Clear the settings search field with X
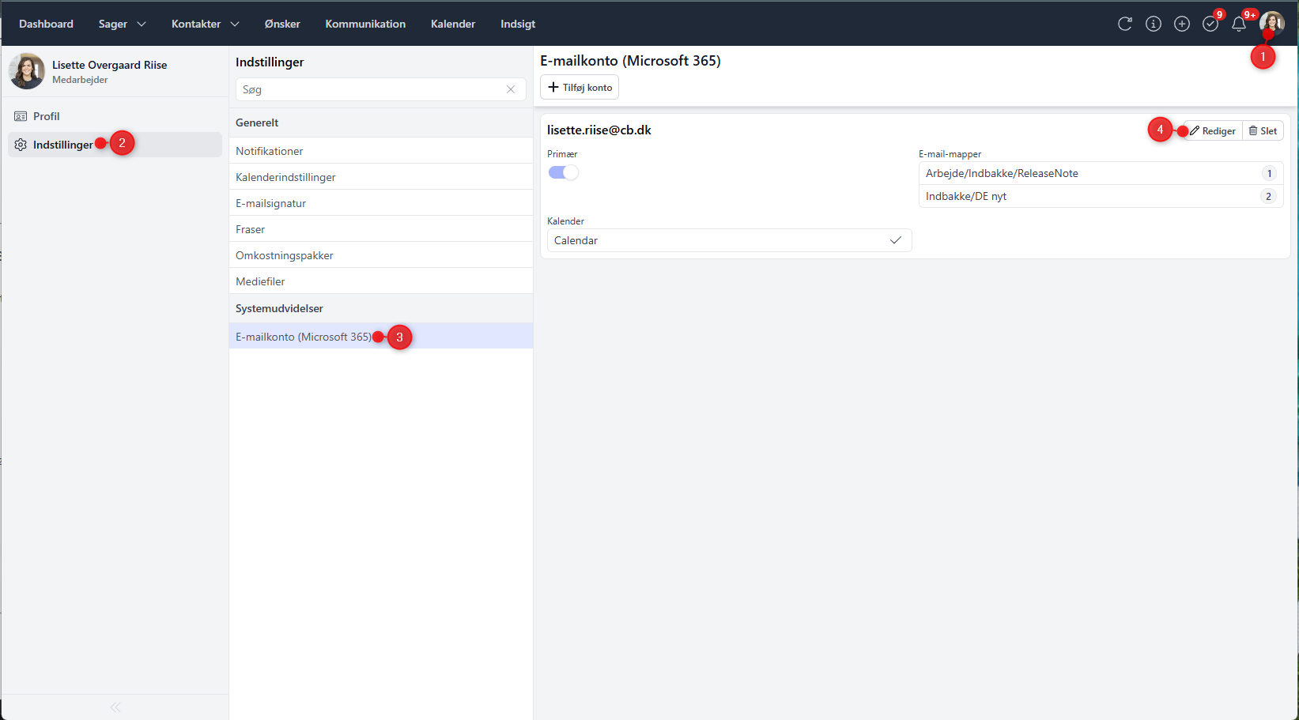Image resolution: width=1299 pixels, height=720 pixels. [511, 89]
